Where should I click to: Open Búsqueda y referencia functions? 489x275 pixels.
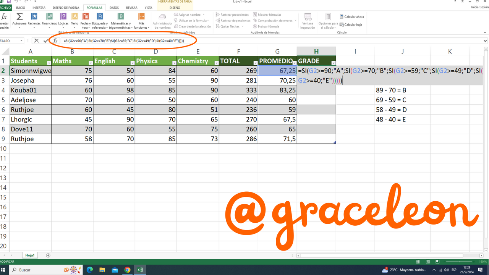point(100,20)
